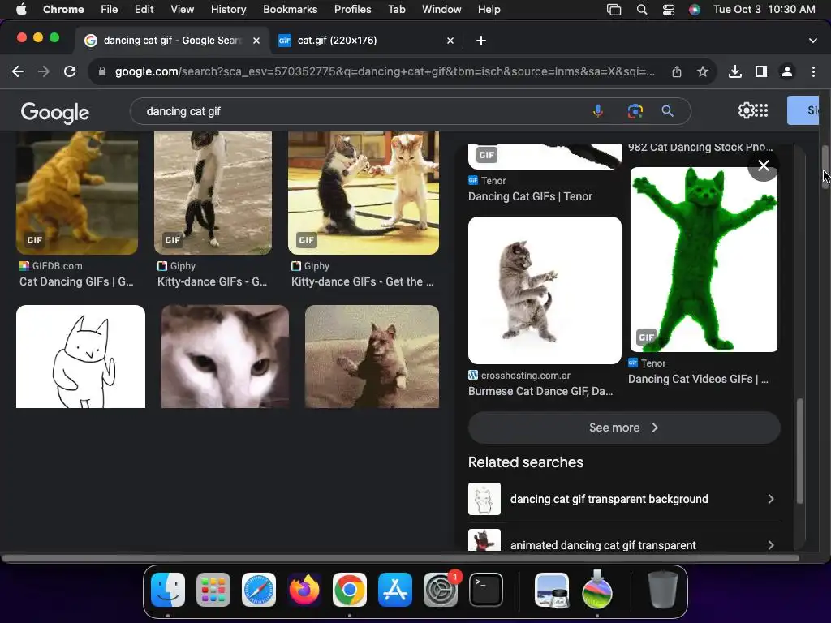This screenshot has height=623, width=831.
Task: Open Spotlight search in menu bar
Action: coord(641,10)
